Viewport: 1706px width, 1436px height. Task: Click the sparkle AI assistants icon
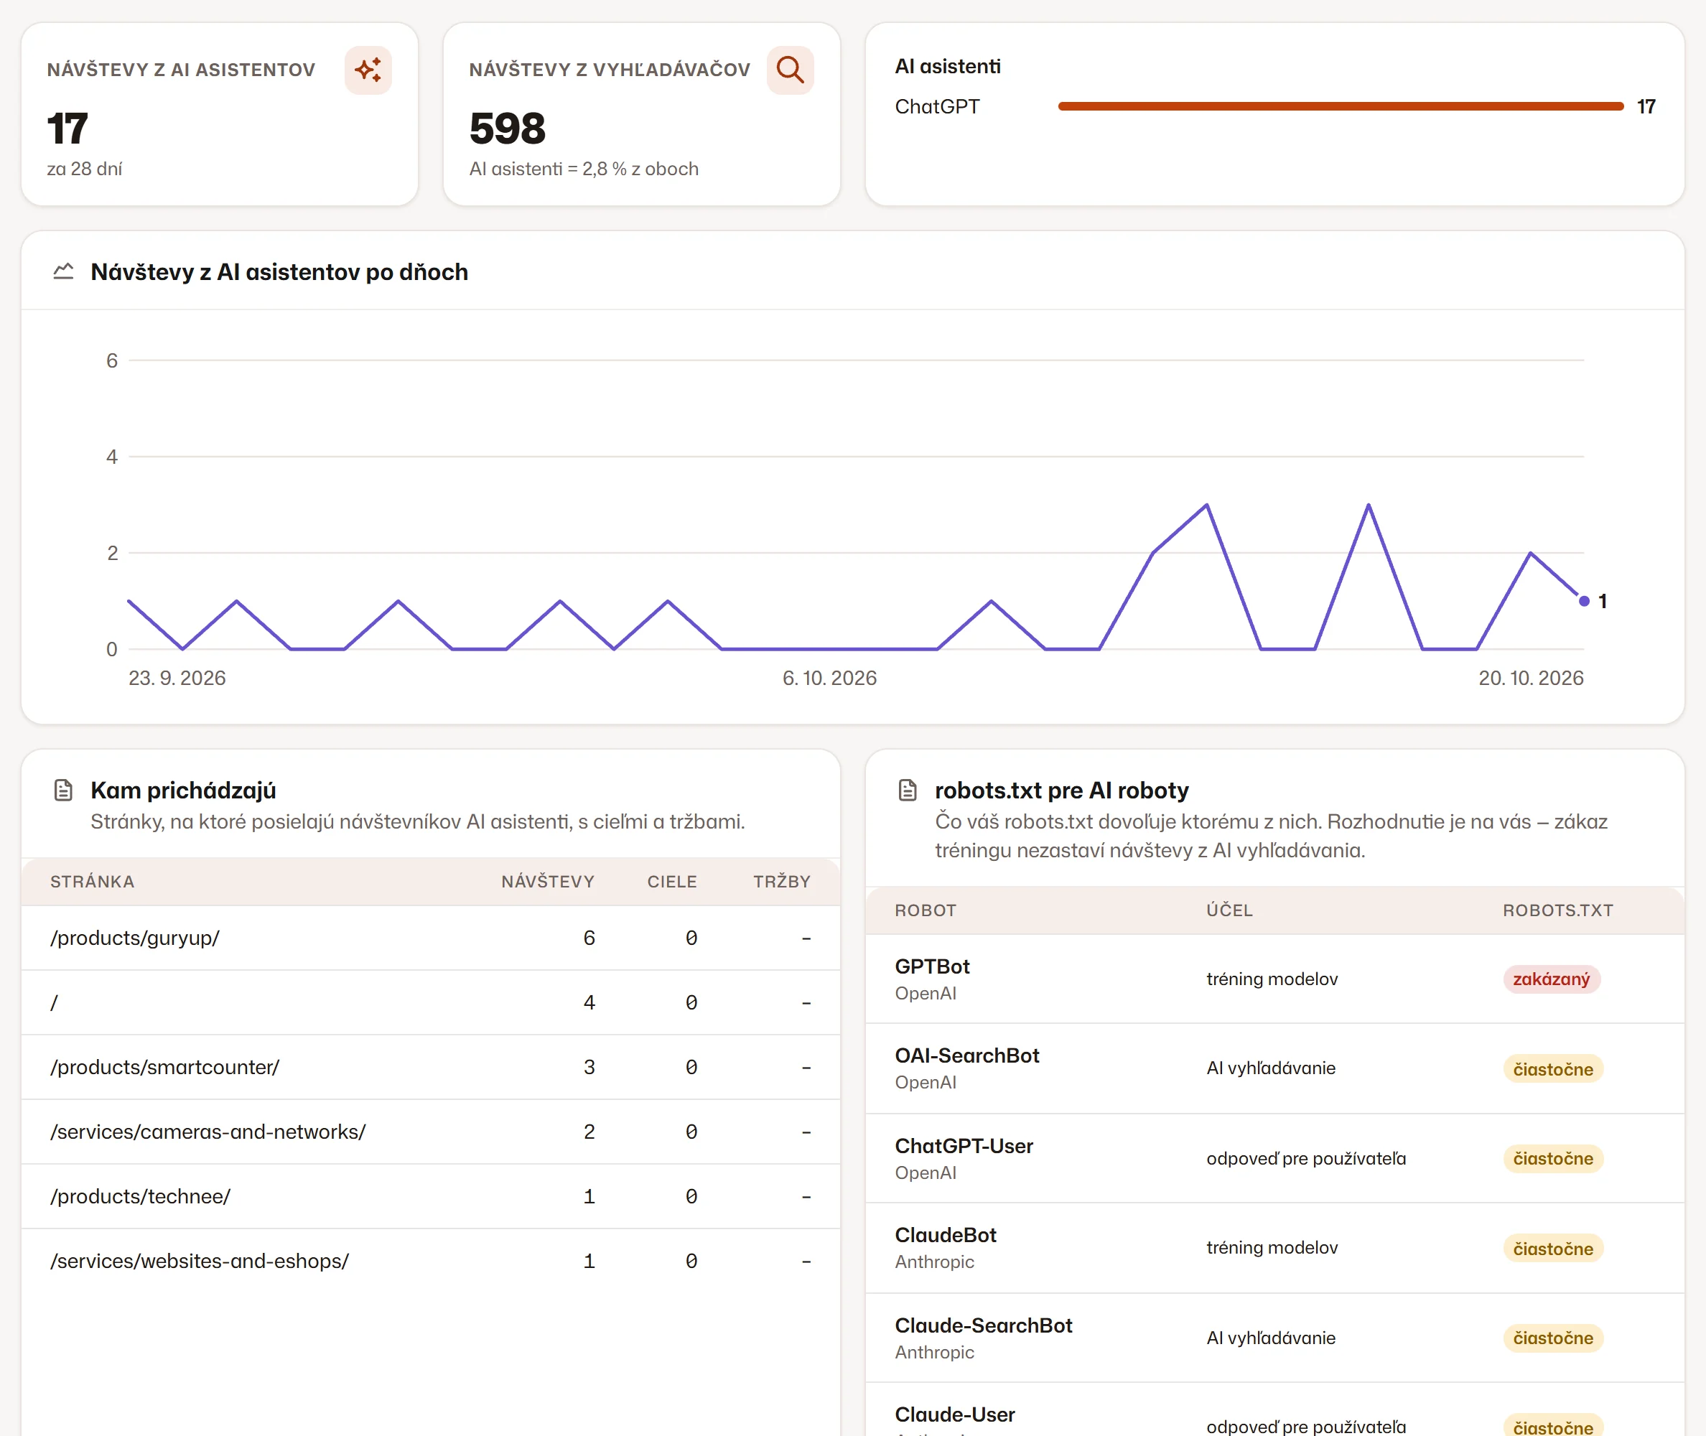click(x=368, y=70)
